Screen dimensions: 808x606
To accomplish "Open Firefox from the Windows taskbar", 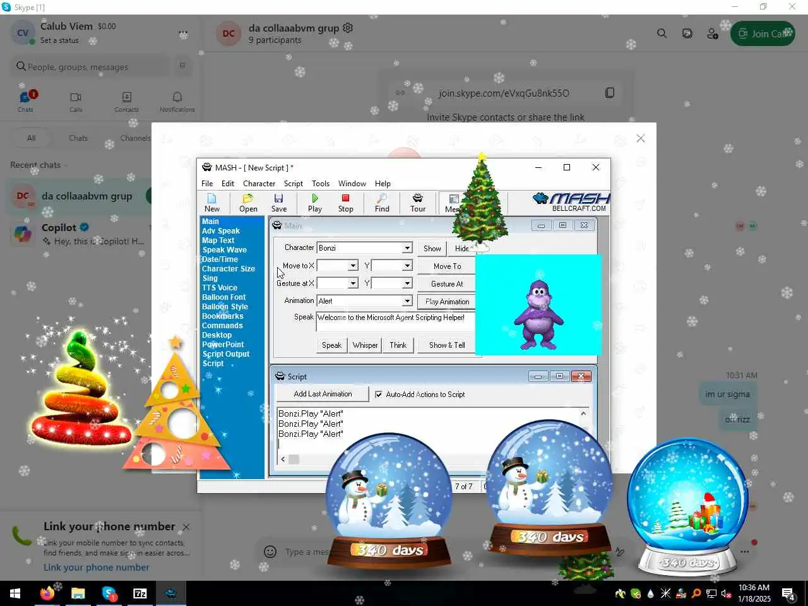I will [47, 593].
